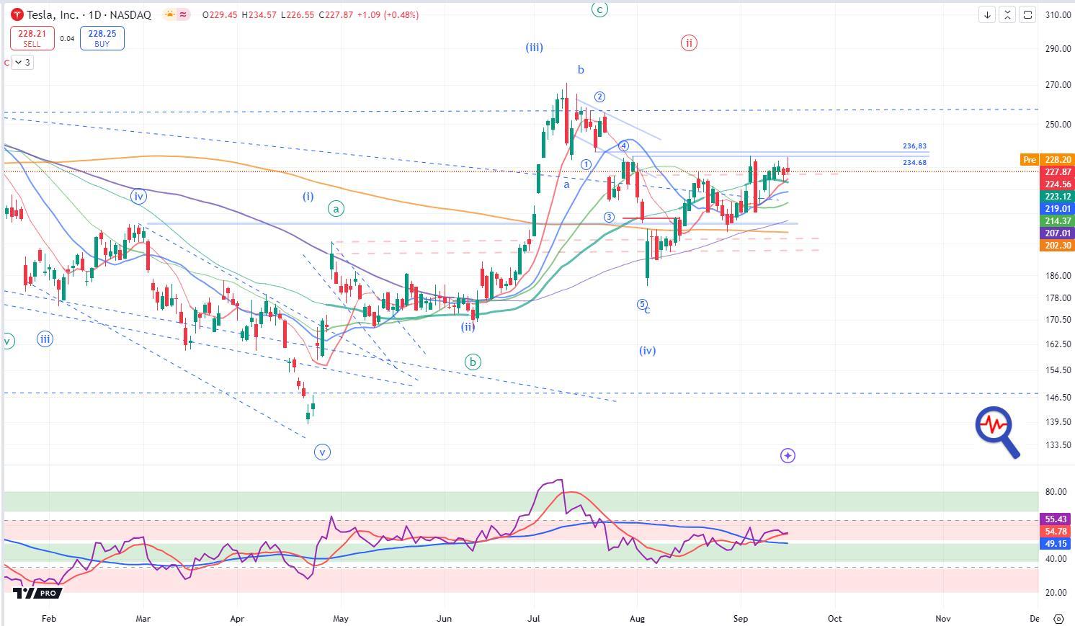Click the Jul label on the time axis
The width and height of the screenshot is (1075, 626).
(x=534, y=618)
